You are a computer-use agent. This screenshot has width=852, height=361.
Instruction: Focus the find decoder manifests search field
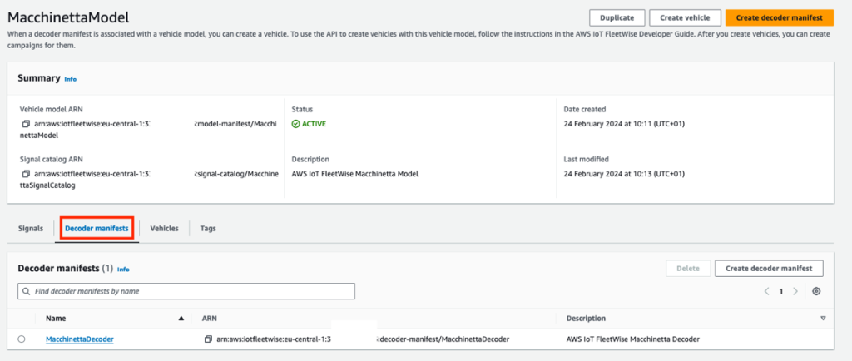pyautogui.click(x=191, y=291)
